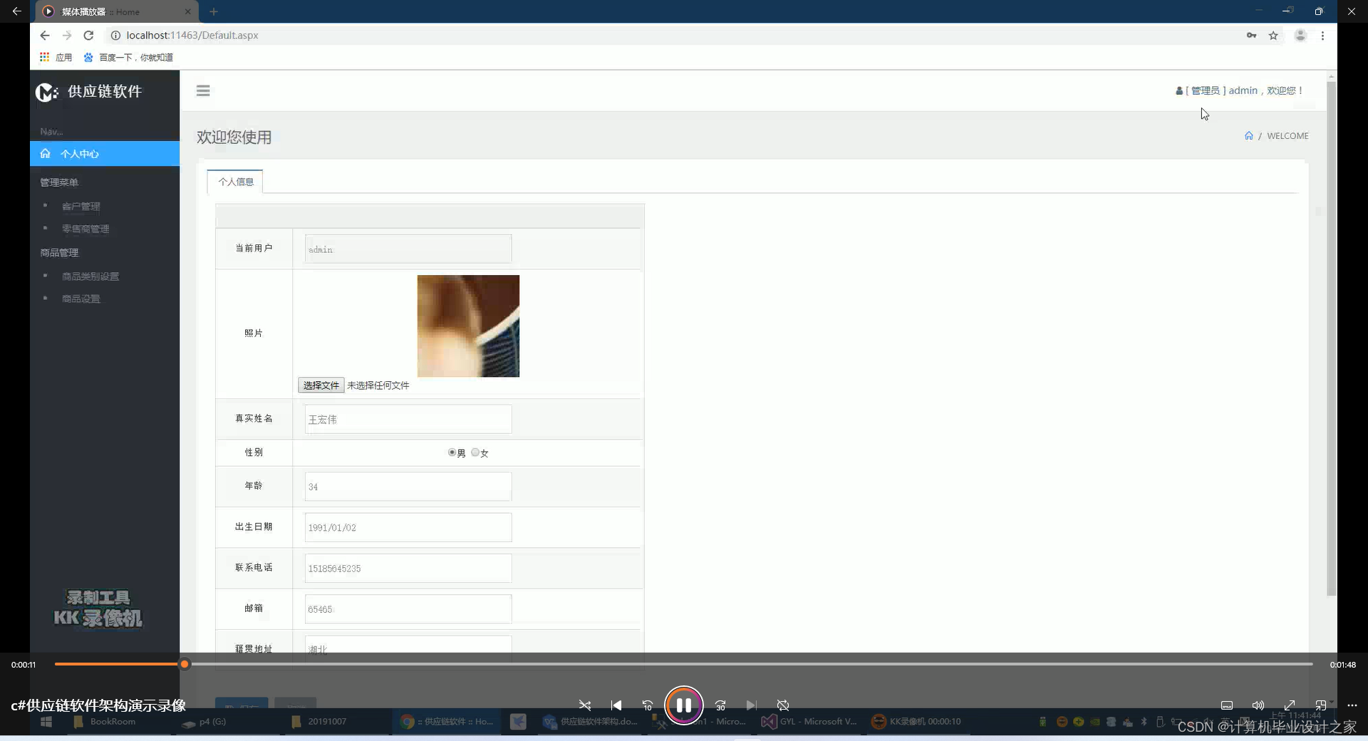The image size is (1368, 741).
Task: Select the 男 gender radio button
Action: (x=452, y=452)
